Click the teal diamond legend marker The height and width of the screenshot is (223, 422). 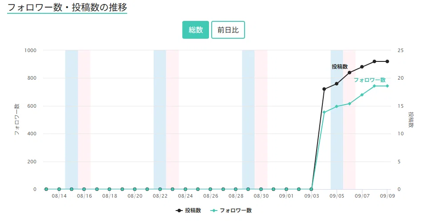214,211
